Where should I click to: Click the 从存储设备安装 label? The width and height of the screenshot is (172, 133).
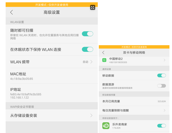click(24, 116)
